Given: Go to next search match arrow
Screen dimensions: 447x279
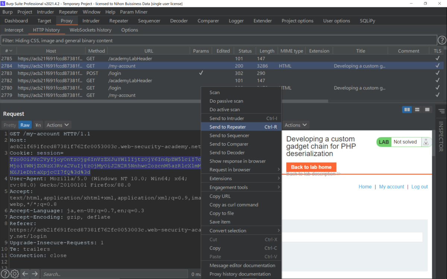Looking at the screenshot, I should 35,274.
